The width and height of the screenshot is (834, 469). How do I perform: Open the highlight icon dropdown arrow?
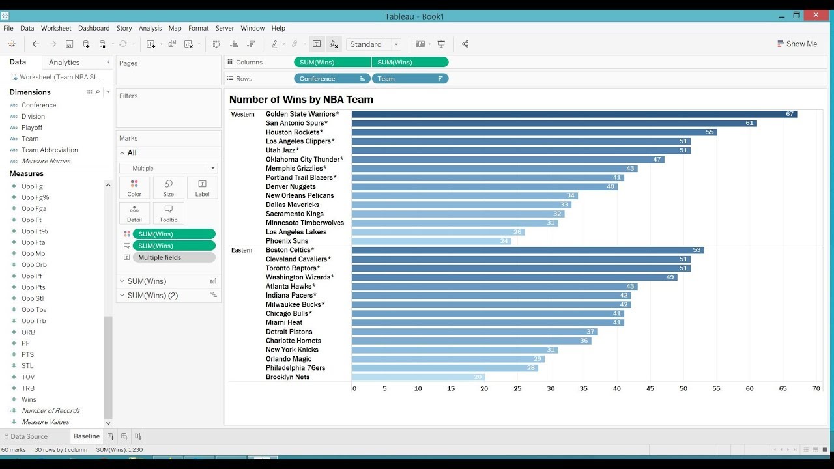pyautogui.click(x=283, y=44)
